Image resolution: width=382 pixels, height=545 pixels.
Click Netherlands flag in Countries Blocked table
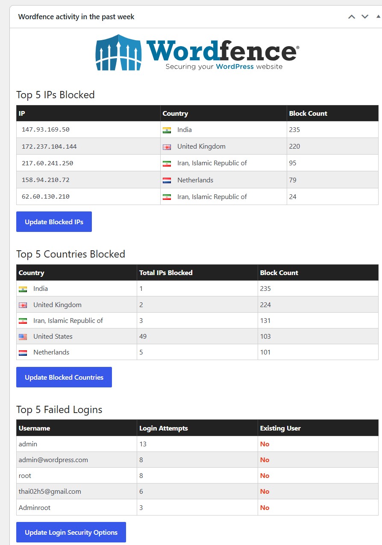pyautogui.click(x=23, y=353)
